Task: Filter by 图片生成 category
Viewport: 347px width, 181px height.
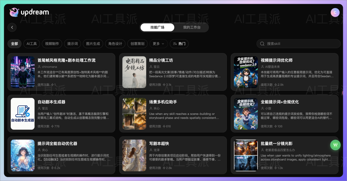Action: point(93,44)
